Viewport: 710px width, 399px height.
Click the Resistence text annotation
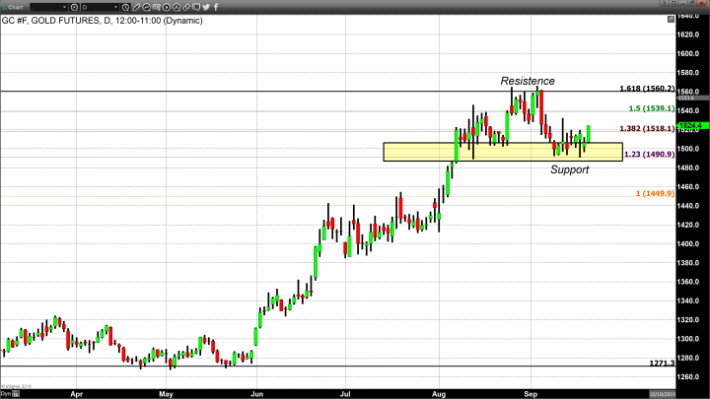pyautogui.click(x=528, y=81)
